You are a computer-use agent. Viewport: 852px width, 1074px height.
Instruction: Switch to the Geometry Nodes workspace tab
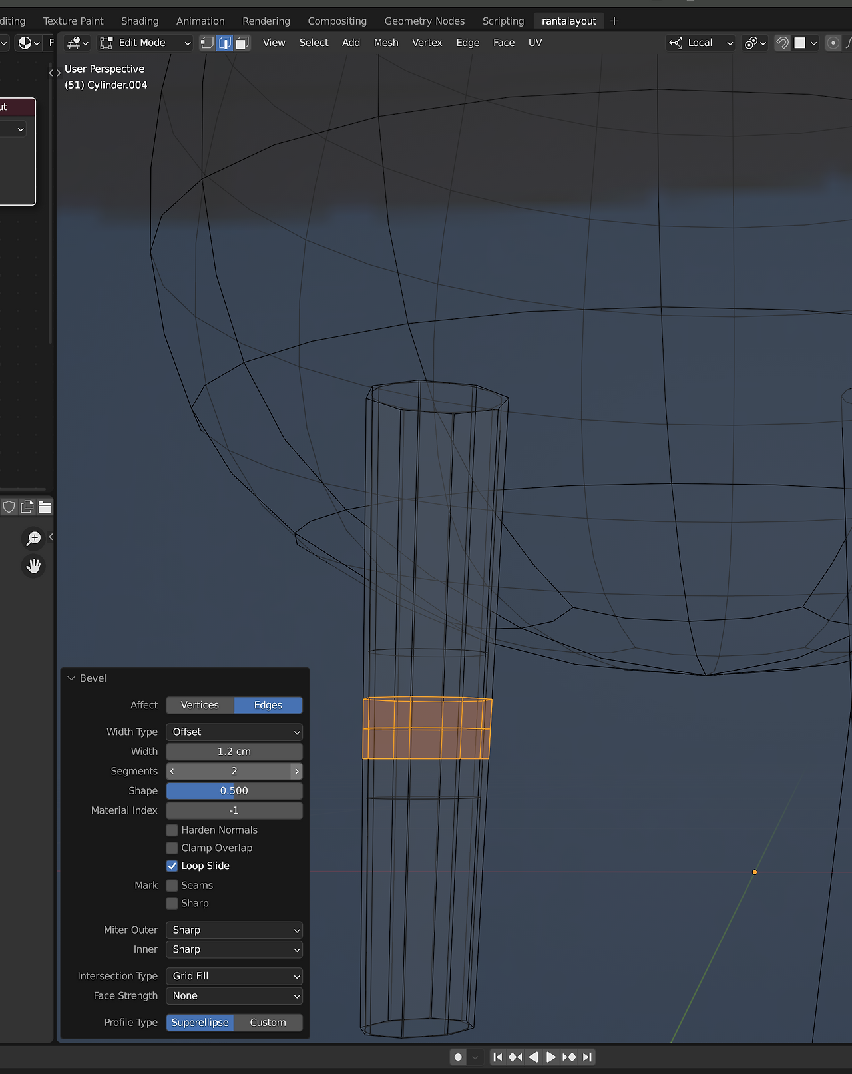click(425, 21)
